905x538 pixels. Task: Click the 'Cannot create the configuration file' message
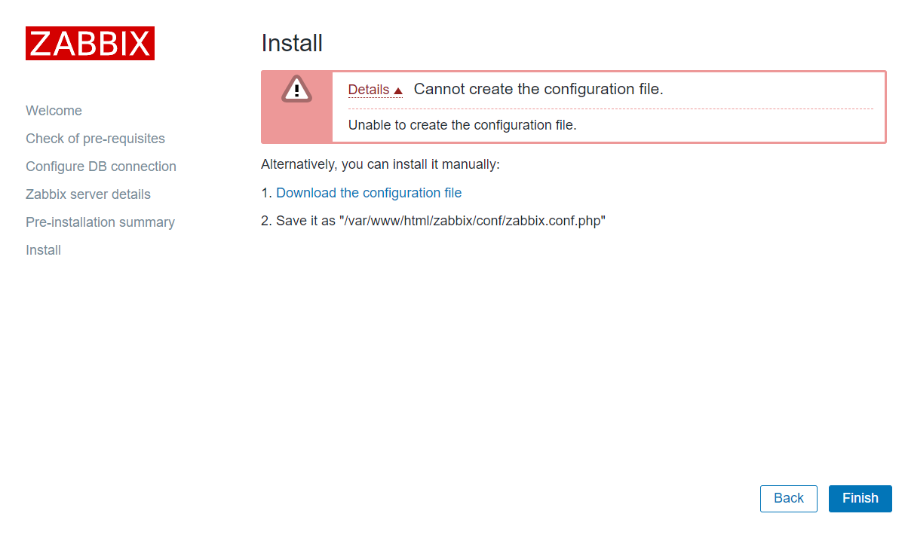[x=538, y=89]
